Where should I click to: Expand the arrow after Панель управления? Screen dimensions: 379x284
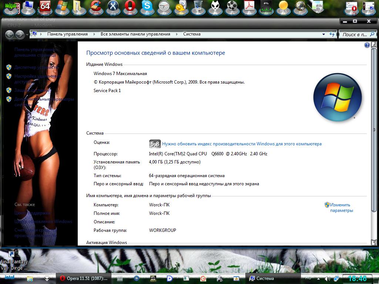pyautogui.click(x=94, y=34)
